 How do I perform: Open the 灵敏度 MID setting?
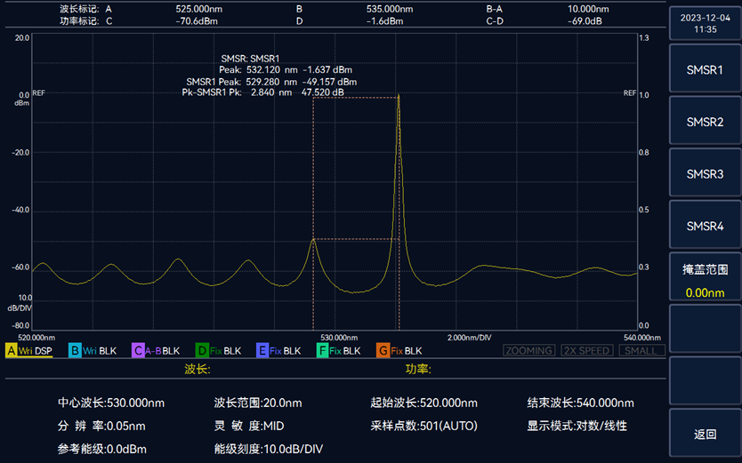coord(249,426)
